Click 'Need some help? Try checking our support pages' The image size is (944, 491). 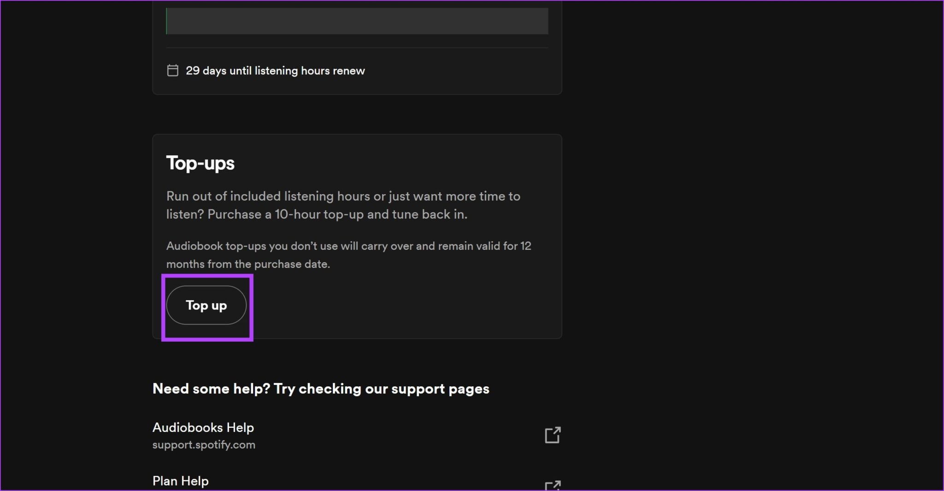[321, 389]
